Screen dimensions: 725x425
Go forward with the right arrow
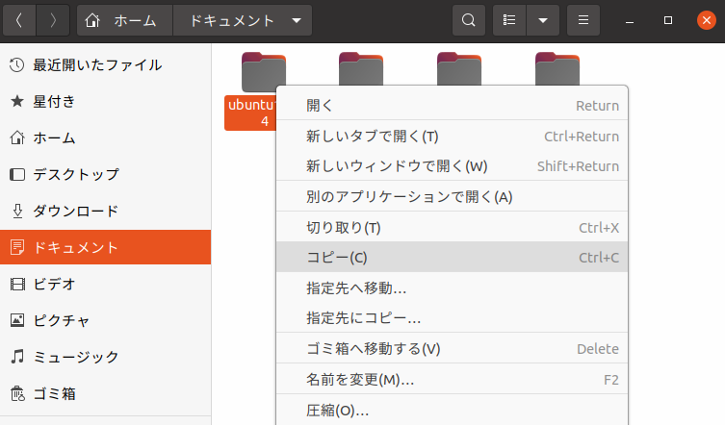(53, 20)
